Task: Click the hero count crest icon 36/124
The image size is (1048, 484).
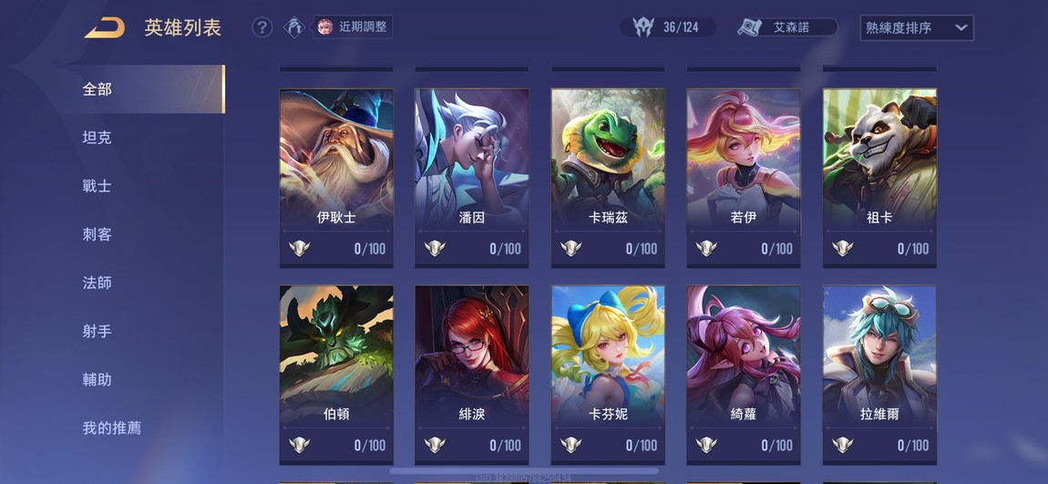Action: [642, 27]
